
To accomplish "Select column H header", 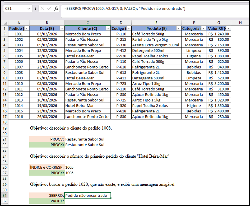I will pyautogui.click(x=240, y=23).
